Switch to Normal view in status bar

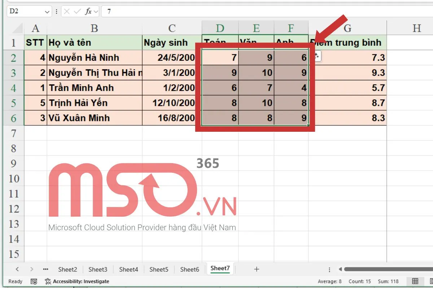tap(415, 281)
